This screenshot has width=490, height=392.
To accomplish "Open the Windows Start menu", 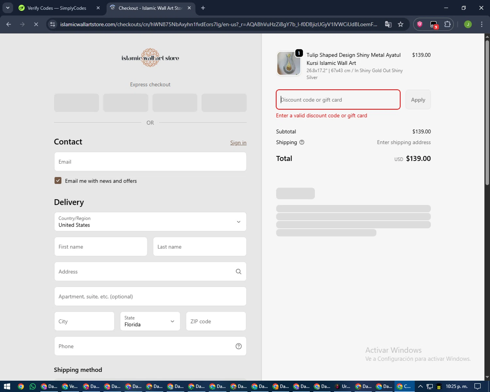I will (7, 386).
